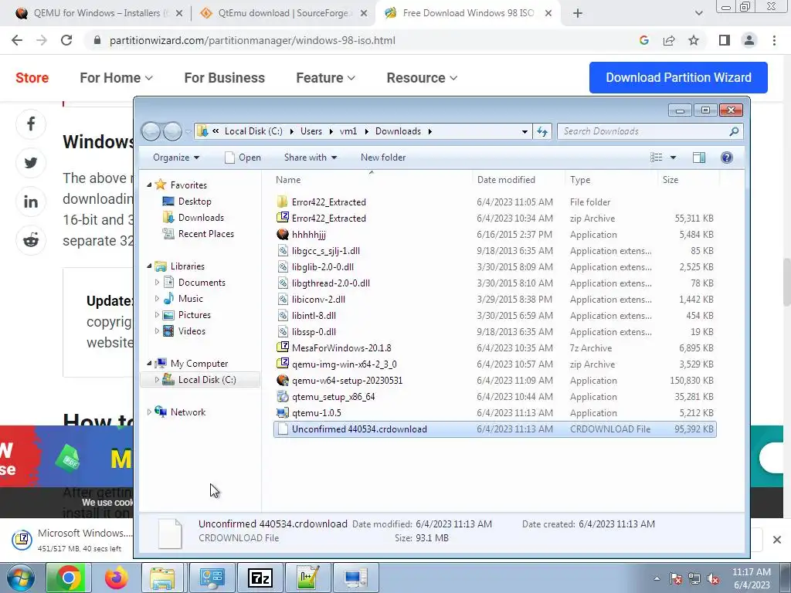
Task: Close the Chrome downloads bar
Action: pyautogui.click(x=777, y=540)
